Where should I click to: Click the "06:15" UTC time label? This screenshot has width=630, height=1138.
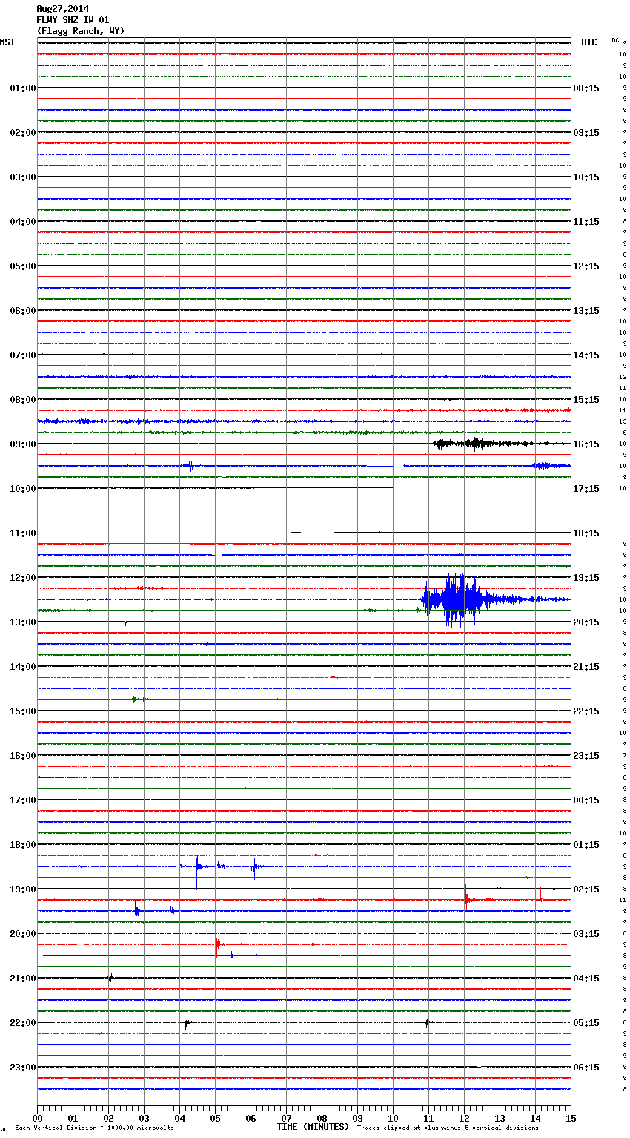pos(586,1068)
